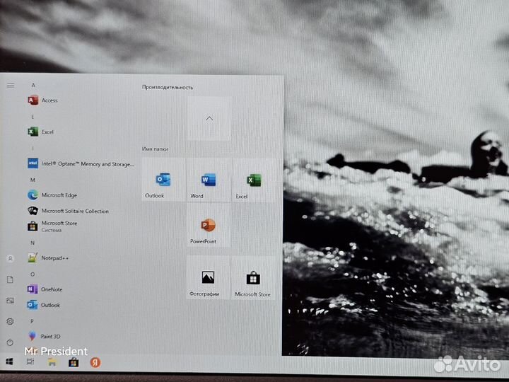The width and height of the screenshot is (509, 382).
Task: Open the Word tile
Action: pyautogui.click(x=209, y=180)
